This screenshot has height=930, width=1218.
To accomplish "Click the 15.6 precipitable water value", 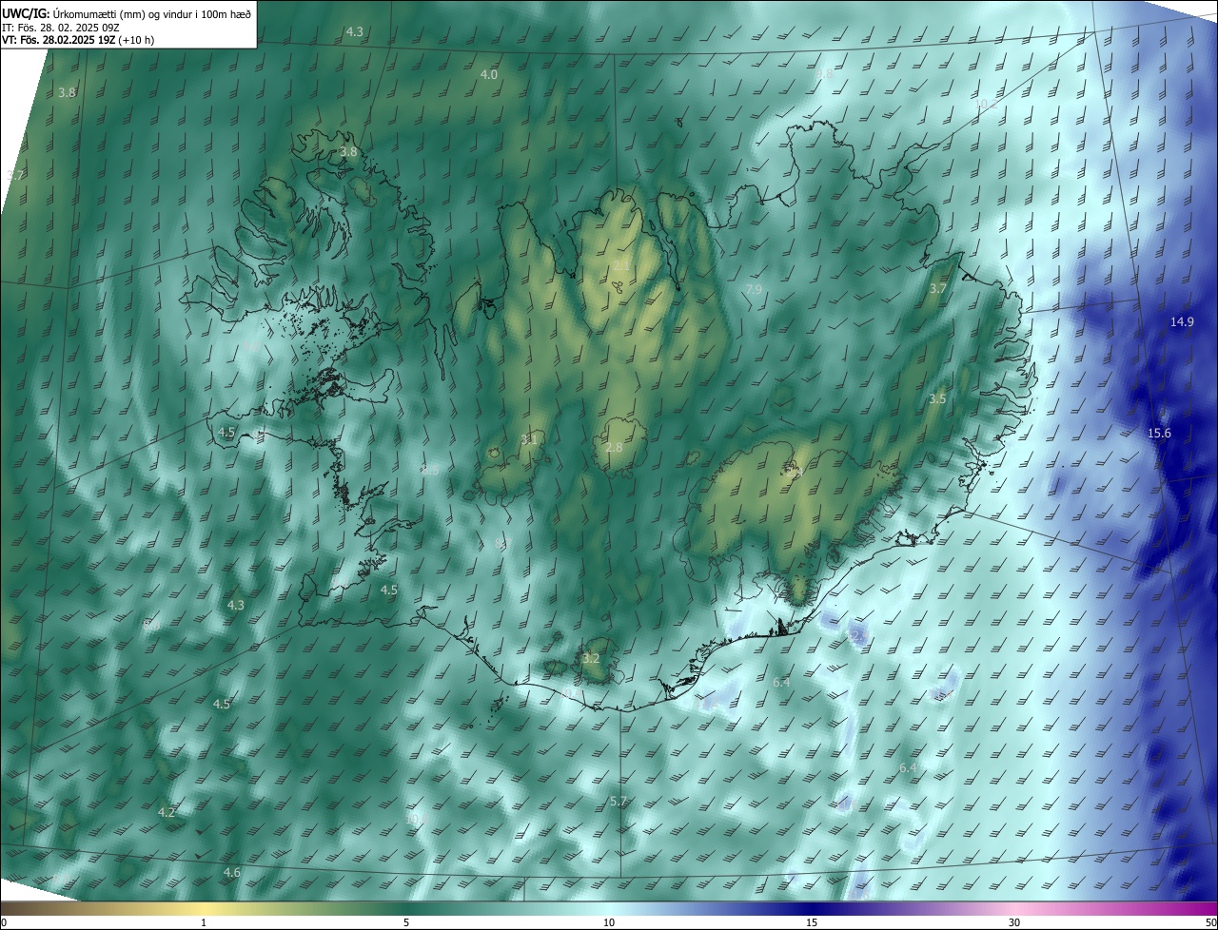I will coord(1159,433).
